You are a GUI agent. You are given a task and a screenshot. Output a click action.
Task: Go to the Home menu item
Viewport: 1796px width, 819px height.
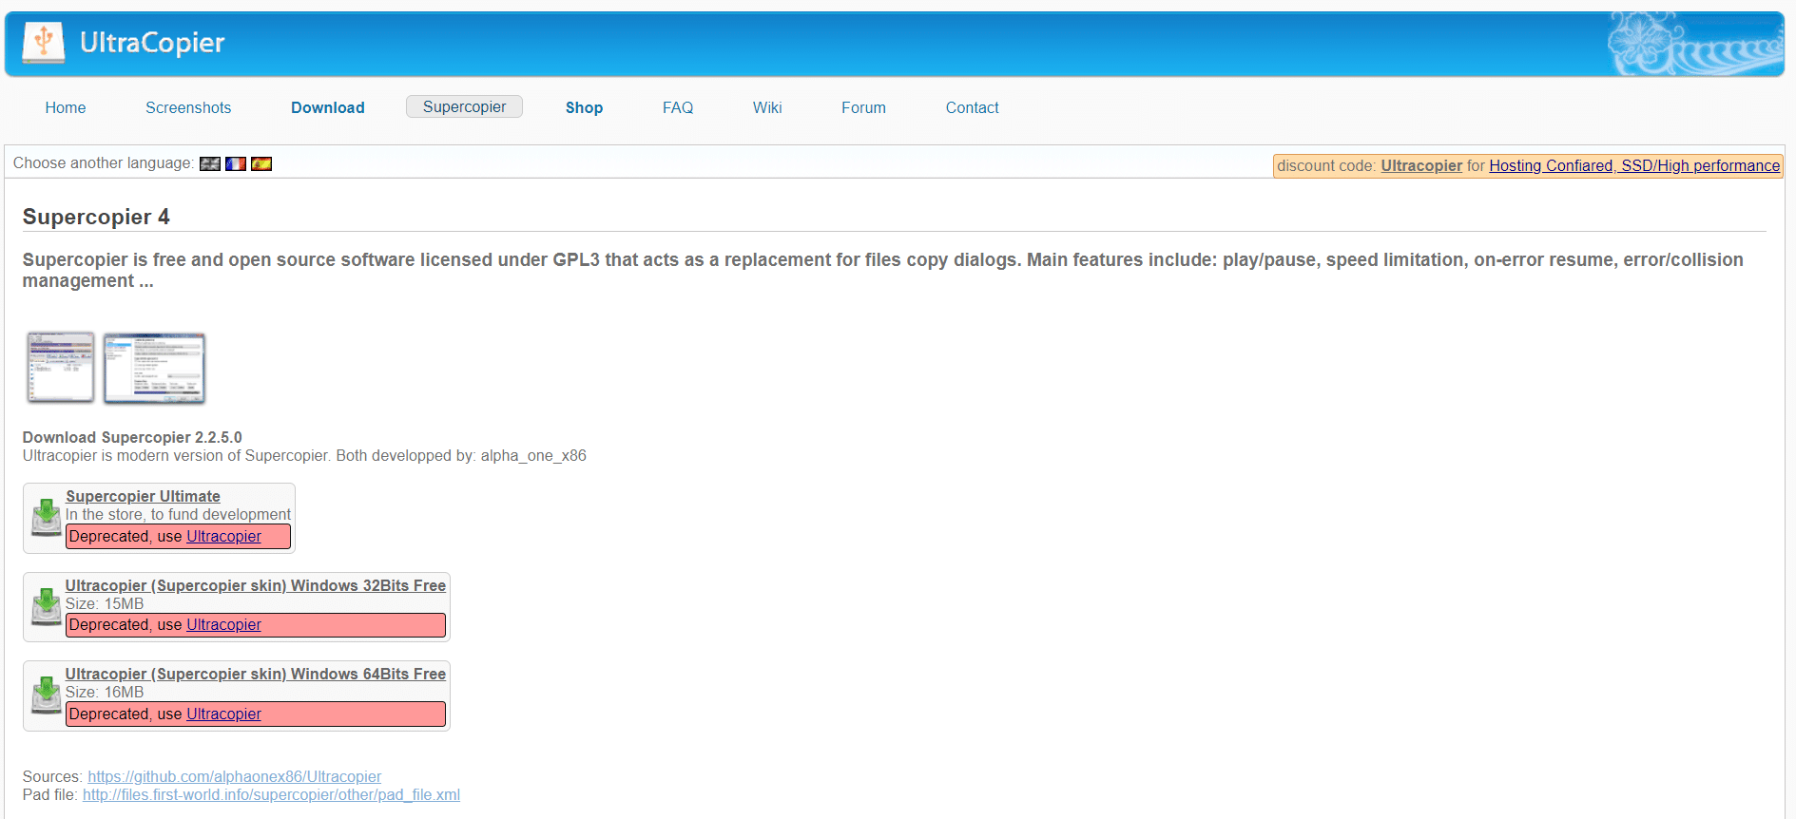[x=66, y=107]
